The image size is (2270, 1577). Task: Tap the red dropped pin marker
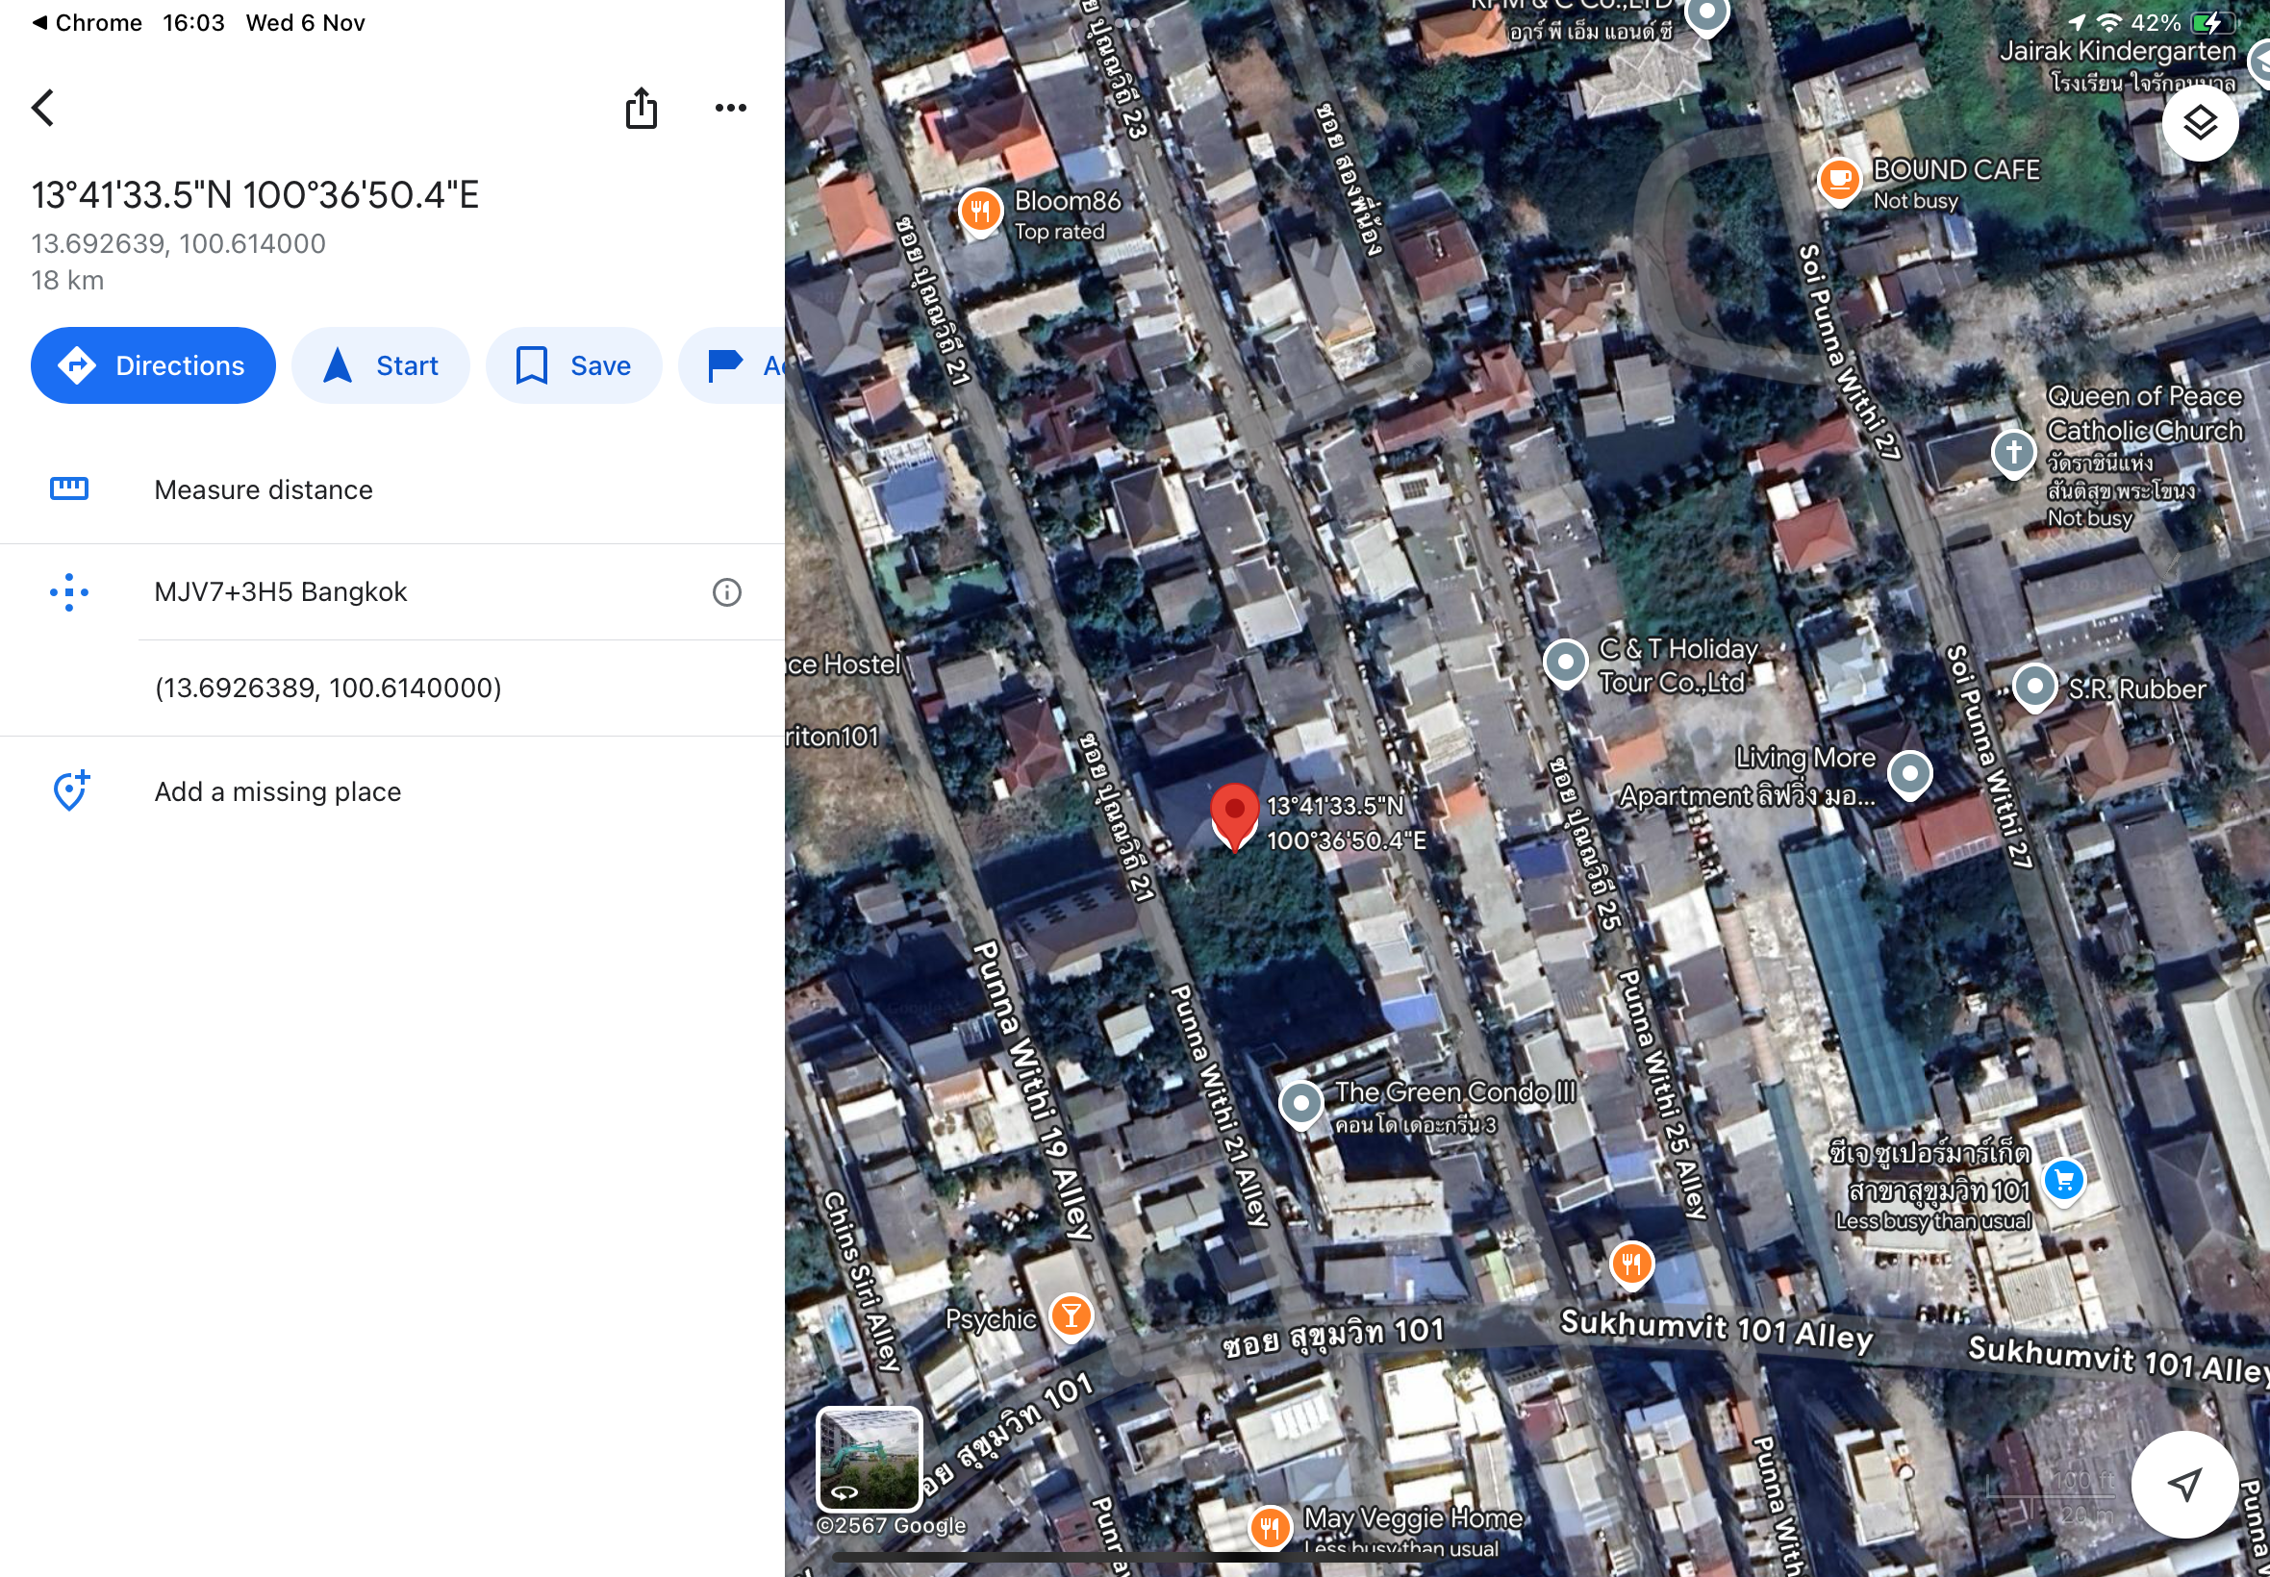[x=1234, y=814]
